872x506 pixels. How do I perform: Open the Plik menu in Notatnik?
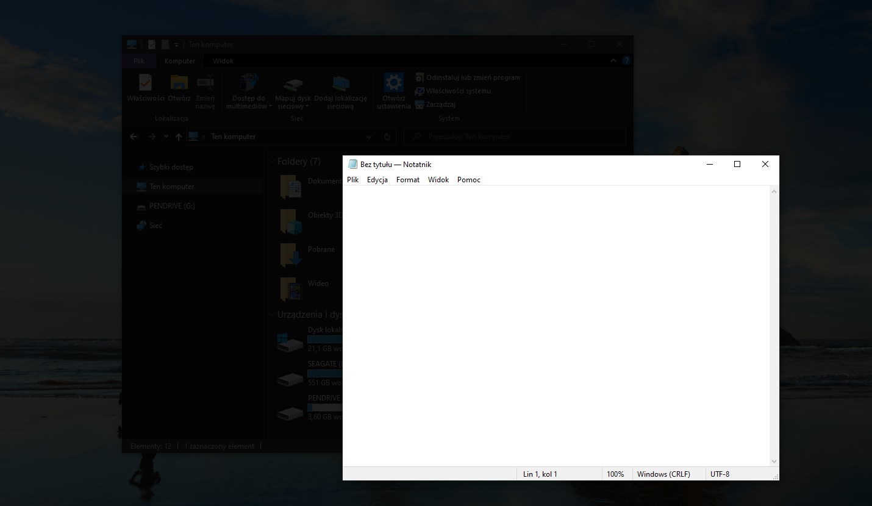(x=352, y=180)
